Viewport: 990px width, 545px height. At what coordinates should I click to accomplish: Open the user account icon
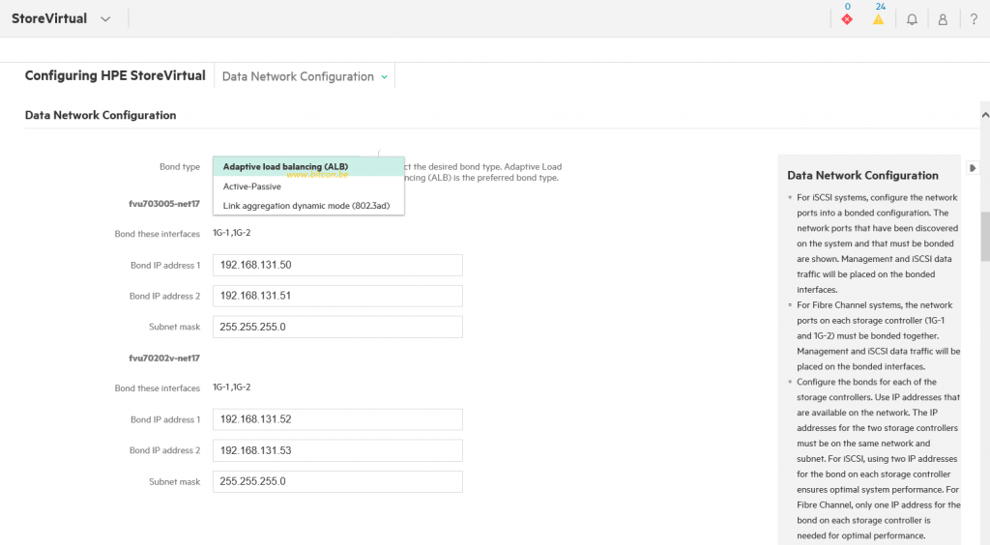(x=943, y=19)
